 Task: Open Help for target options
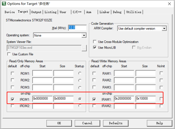pyautogui.click(x=160, y=123)
